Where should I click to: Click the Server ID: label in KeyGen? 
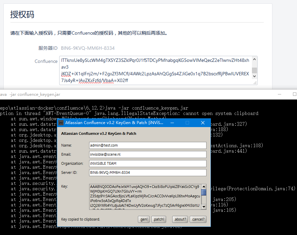69,172
